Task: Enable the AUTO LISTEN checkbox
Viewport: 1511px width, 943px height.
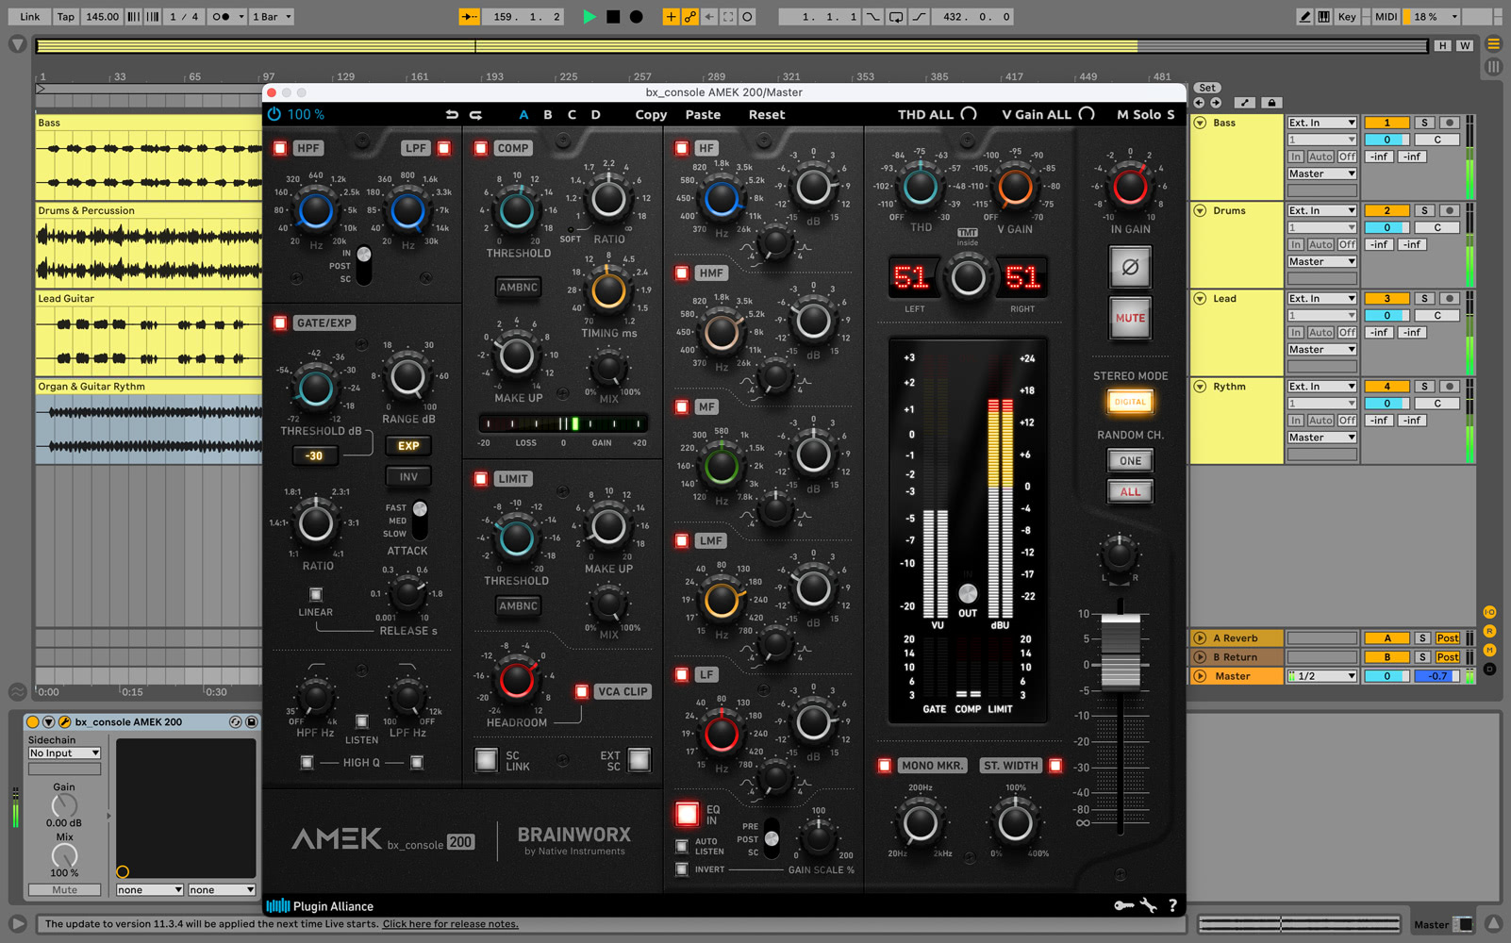Action: pos(682,847)
